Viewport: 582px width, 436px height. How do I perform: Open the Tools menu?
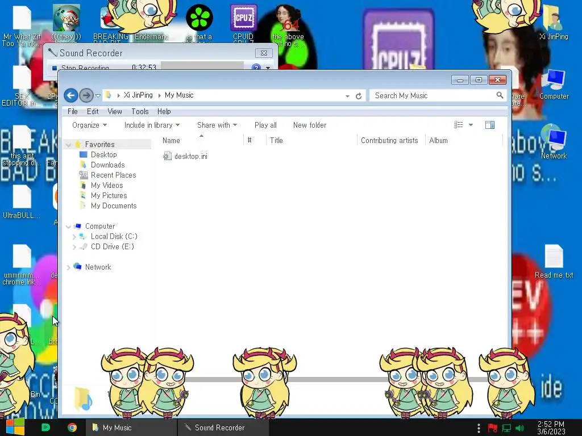tap(140, 112)
